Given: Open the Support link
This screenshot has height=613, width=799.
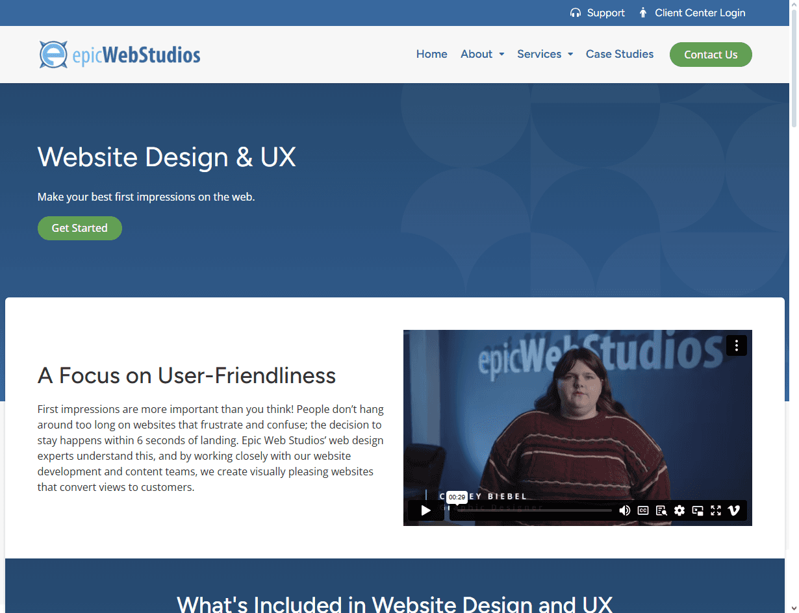Looking at the screenshot, I should [x=606, y=13].
